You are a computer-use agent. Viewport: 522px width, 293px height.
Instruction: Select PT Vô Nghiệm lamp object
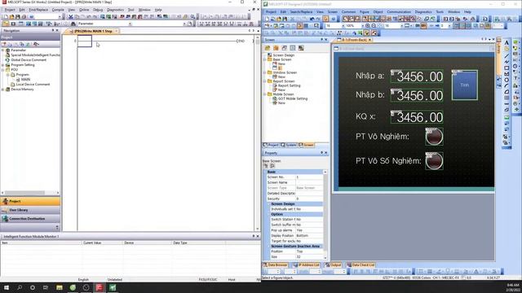434,137
